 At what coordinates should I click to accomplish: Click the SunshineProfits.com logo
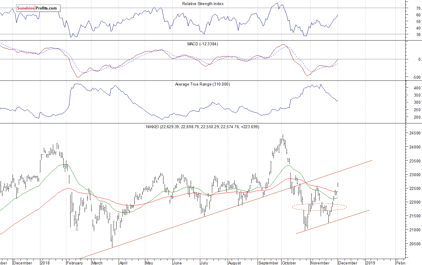click(x=38, y=8)
